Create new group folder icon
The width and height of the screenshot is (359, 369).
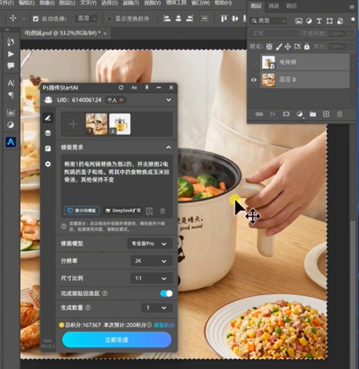[x=313, y=114]
